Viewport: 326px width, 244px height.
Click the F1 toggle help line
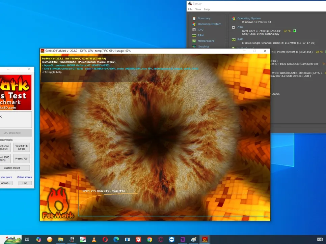pos(52,72)
